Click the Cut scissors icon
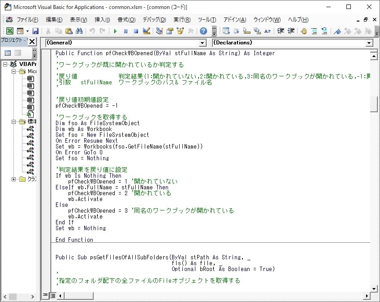 (x=48, y=31)
